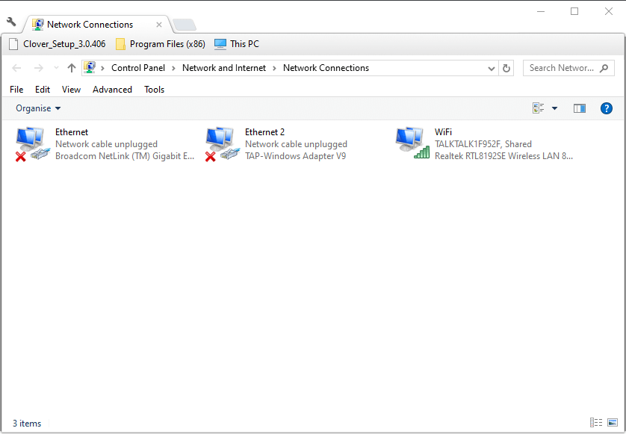Image resolution: width=626 pixels, height=434 pixels.
Task: Close the Network Connections tab
Action: (x=159, y=25)
